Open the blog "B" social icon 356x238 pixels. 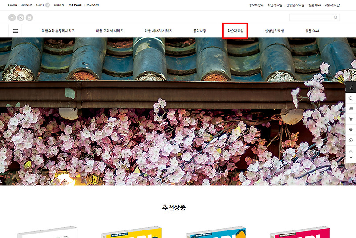click(x=29, y=17)
